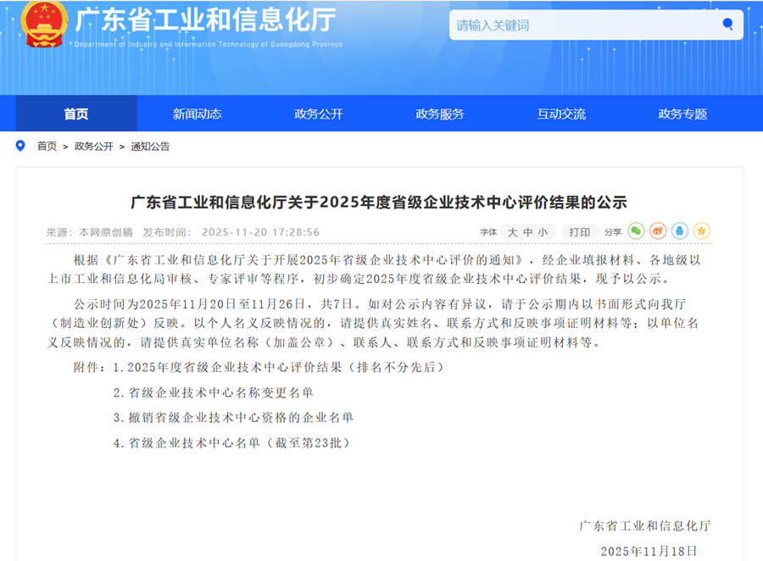The width and height of the screenshot is (763, 561).
Task: Click 通知公告 breadcrumb link
Action: [150, 147]
